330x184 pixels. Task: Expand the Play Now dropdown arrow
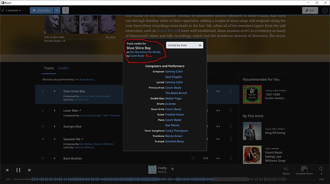point(57,11)
